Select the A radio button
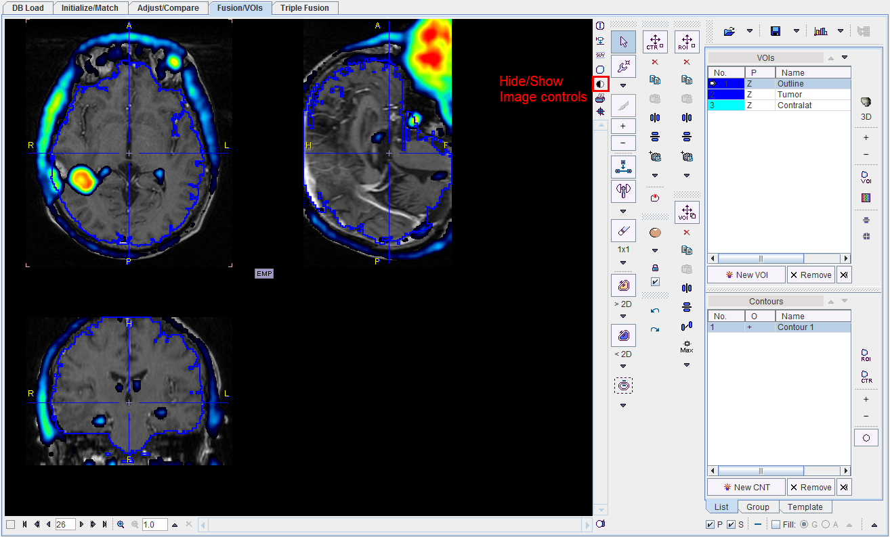The image size is (890, 537). click(826, 525)
